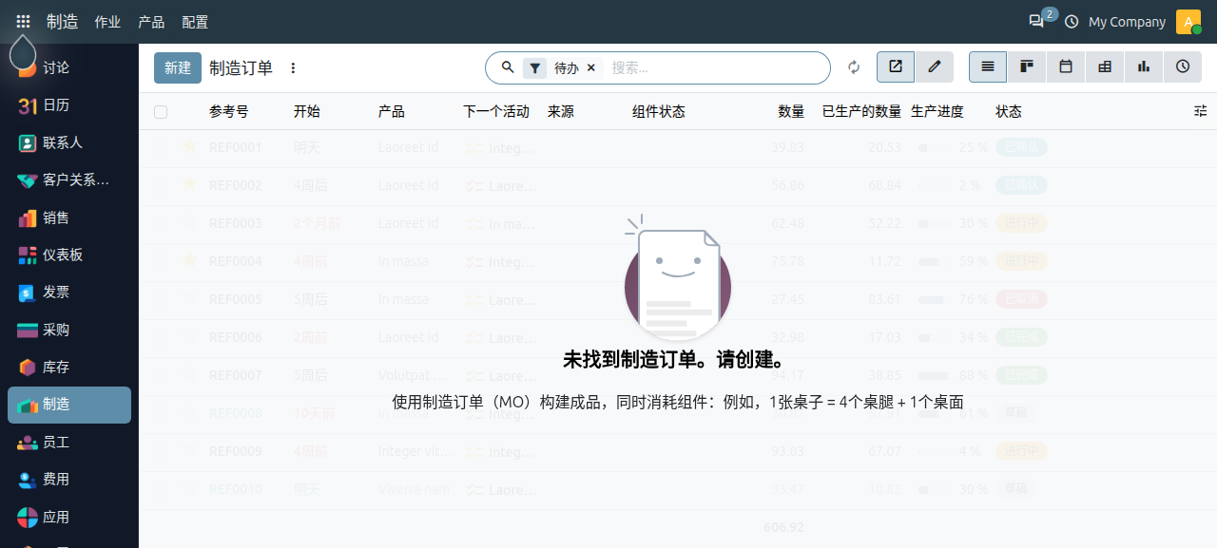Open the 作业 menu
Image resolution: width=1217 pixels, height=548 pixels.
coord(107,22)
